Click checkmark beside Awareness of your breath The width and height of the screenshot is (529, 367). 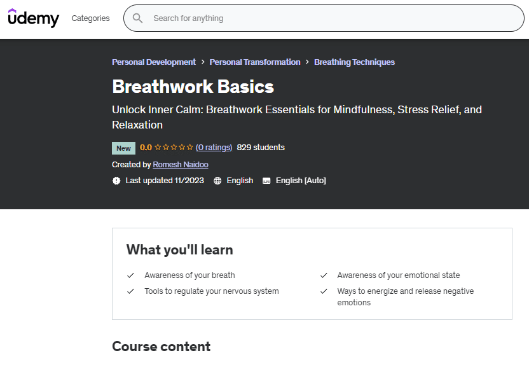click(x=130, y=275)
